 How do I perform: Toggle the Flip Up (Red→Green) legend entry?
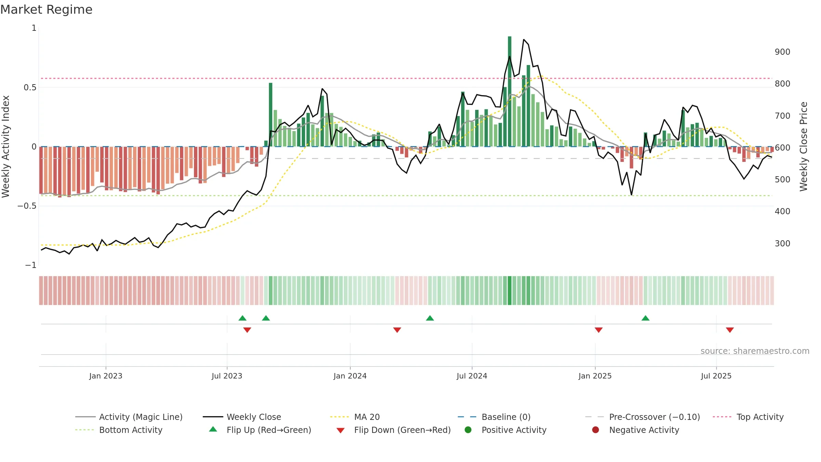coord(260,430)
